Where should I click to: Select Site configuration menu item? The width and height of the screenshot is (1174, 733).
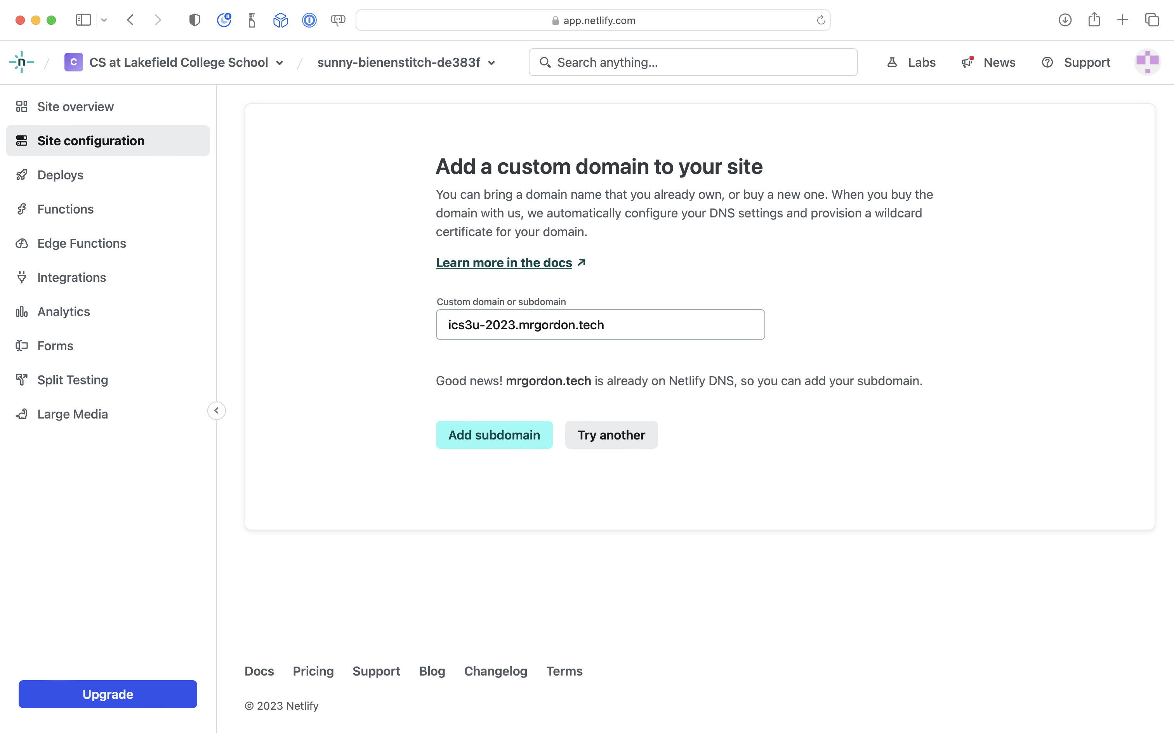point(108,141)
